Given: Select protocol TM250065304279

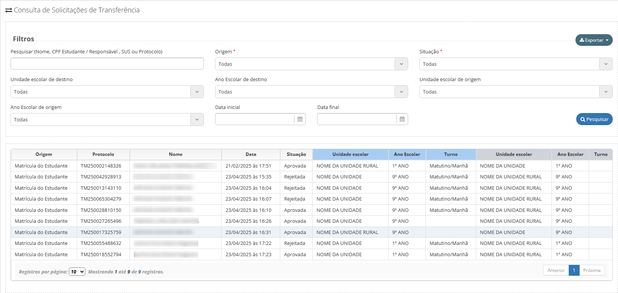Looking at the screenshot, I should point(101,199).
